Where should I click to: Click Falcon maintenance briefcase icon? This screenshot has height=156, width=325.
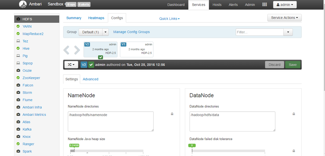[18, 85]
